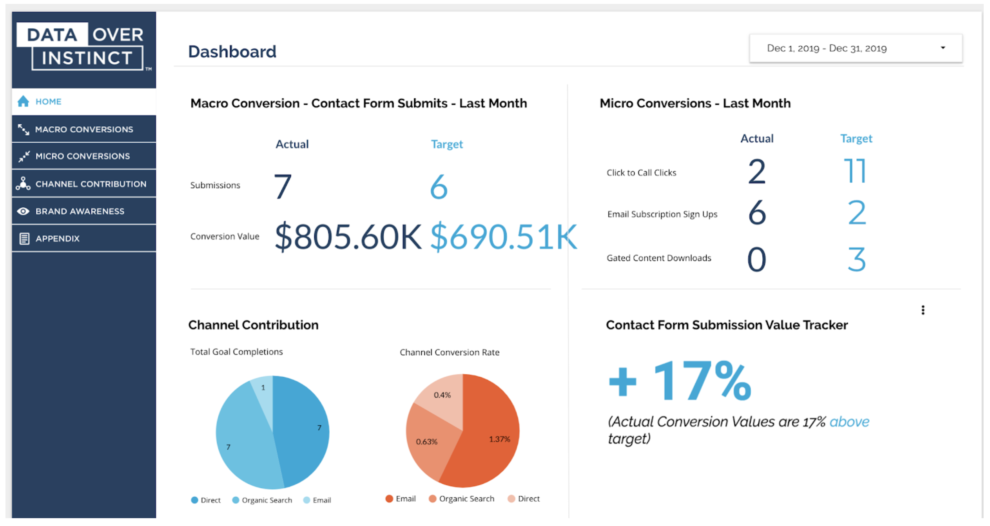Click the Micro section Actual column header
The image size is (990, 526).
[757, 138]
